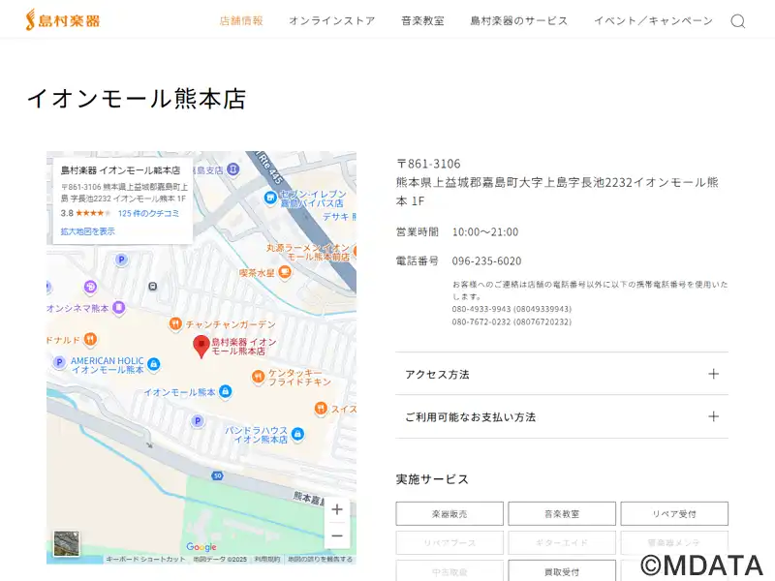
Task: Click the 島村楽器 logo
Action: tap(63, 20)
